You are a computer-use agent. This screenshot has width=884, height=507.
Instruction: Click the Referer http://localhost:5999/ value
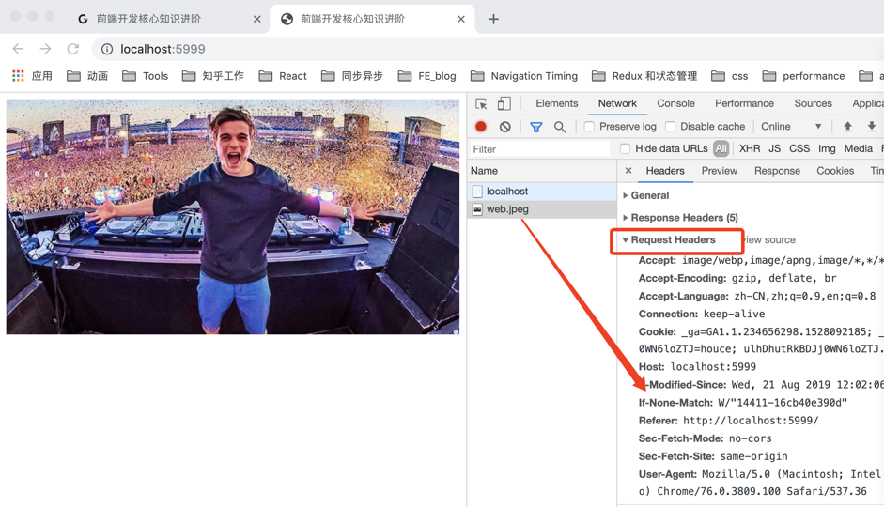751,421
